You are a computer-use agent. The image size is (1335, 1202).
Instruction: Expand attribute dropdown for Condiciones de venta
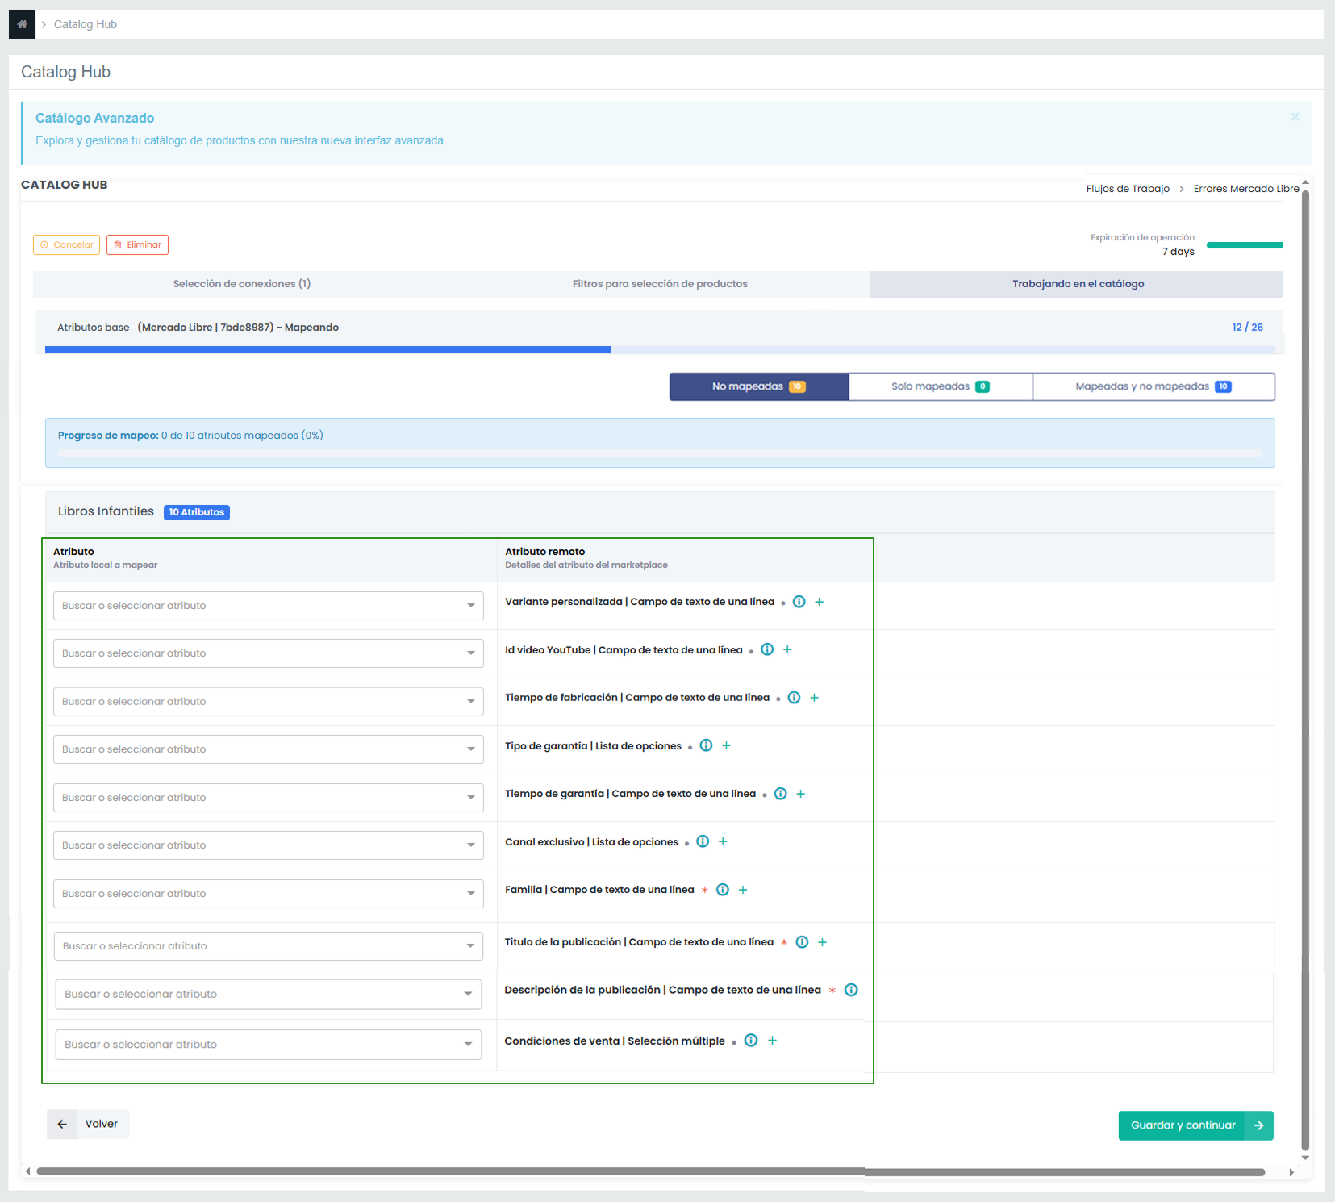[268, 1045]
